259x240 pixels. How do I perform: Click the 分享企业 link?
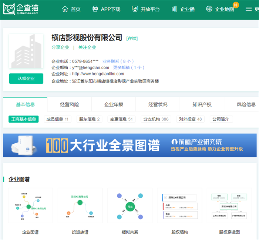(x=60, y=47)
